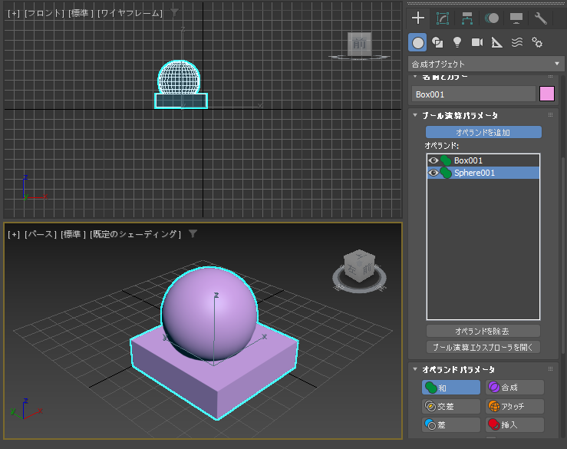
Task: Edit the Box001 object name field
Action: (473, 94)
